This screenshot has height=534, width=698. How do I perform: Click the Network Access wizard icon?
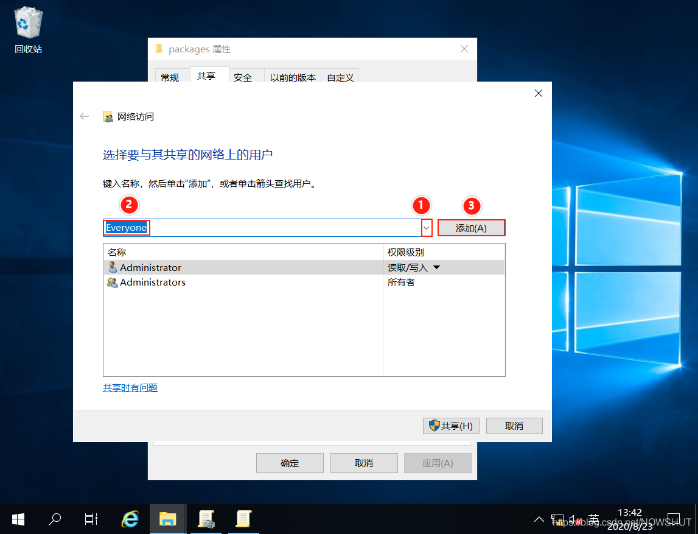[x=108, y=117]
